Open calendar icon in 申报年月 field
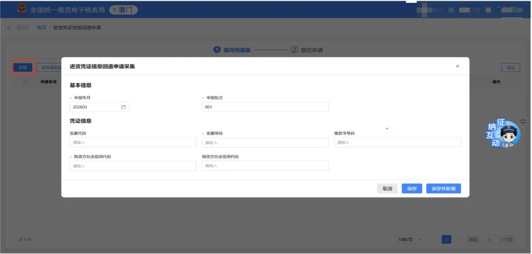Screen dimensions: 532x254 pyautogui.click(x=124, y=107)
